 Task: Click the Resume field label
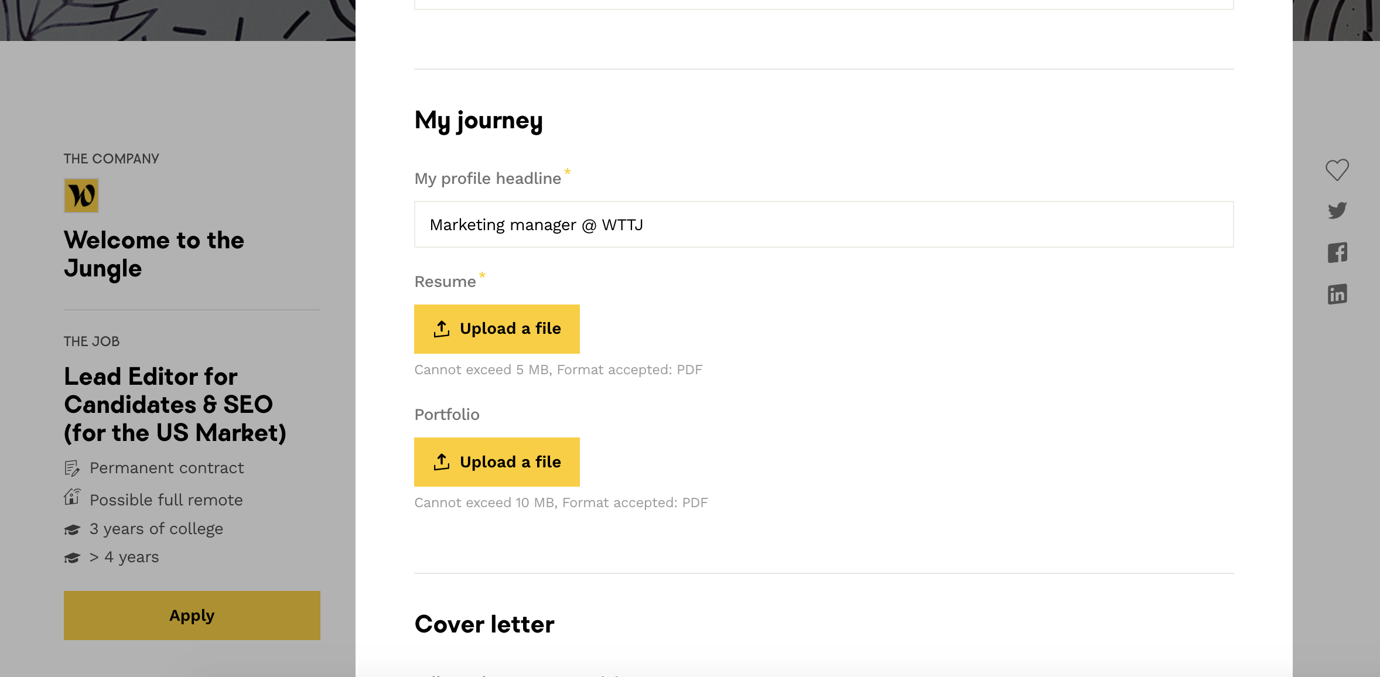pyautogui.click(x=445, y=282)
